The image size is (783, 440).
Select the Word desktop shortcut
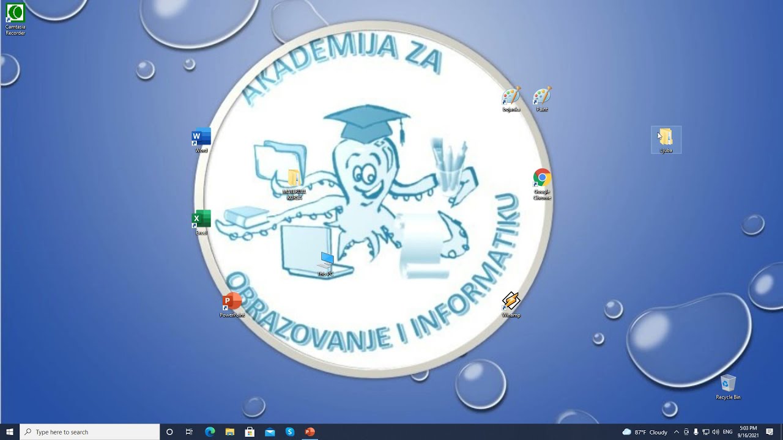[201, 141]
